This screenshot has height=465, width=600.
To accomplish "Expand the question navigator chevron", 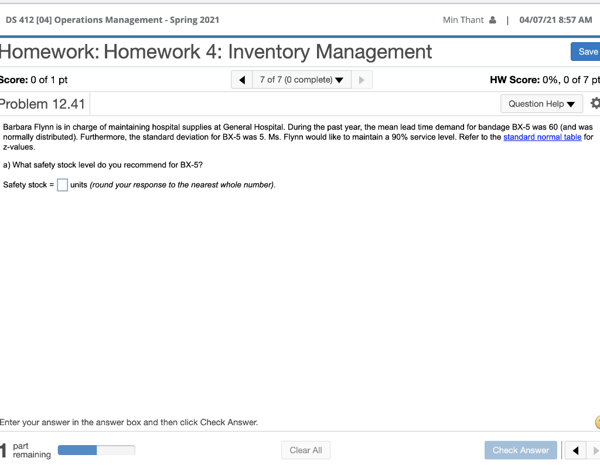I will pyautogui.click(x=339, y=79).
